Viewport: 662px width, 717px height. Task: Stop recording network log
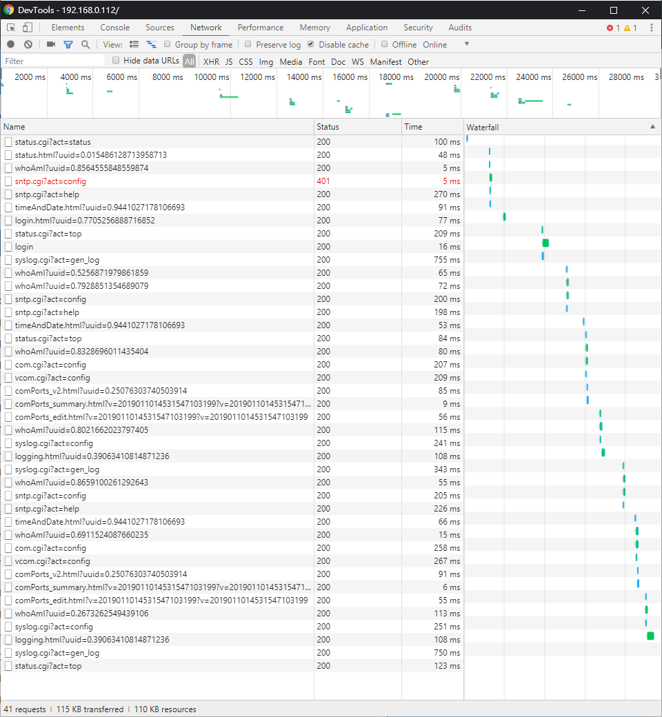(11, 44)
